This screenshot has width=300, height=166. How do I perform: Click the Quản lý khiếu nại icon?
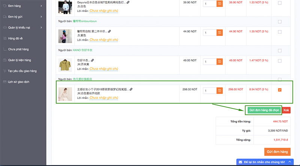pyautogui.click(x=5, y=27)
